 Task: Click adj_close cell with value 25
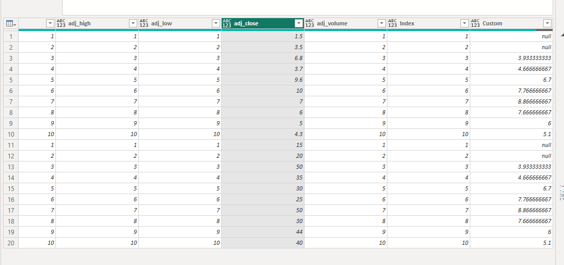(x=263, y=200)
